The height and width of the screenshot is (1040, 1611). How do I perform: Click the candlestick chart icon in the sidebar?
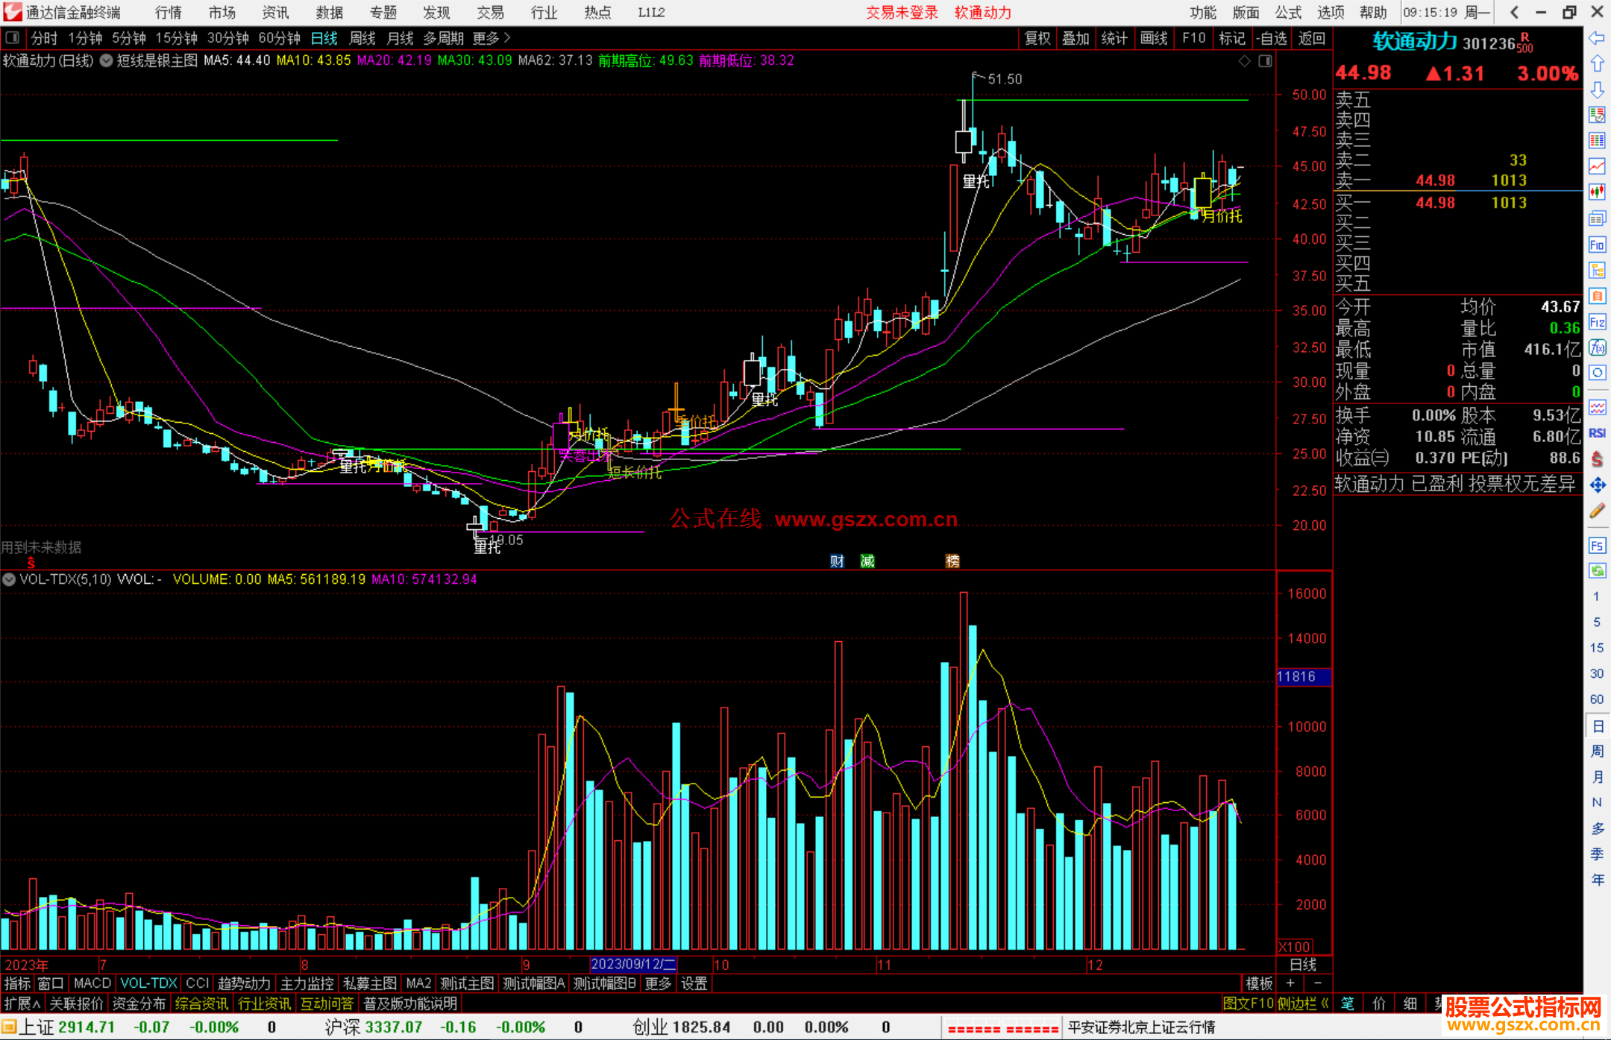1597,192
